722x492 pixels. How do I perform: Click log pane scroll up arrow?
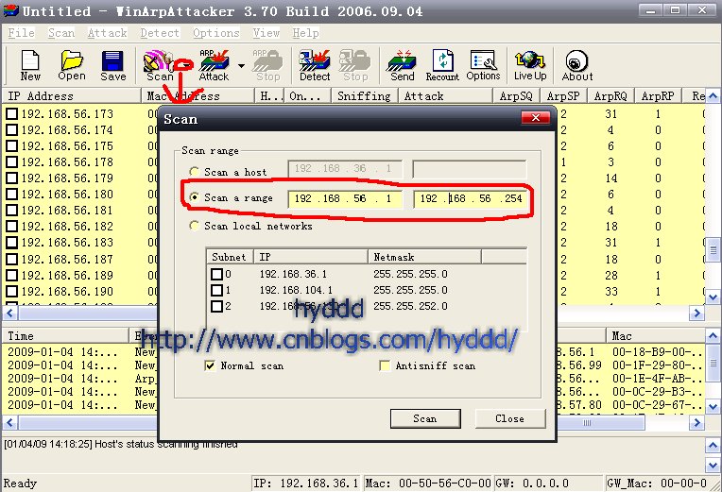coord(713,446)
